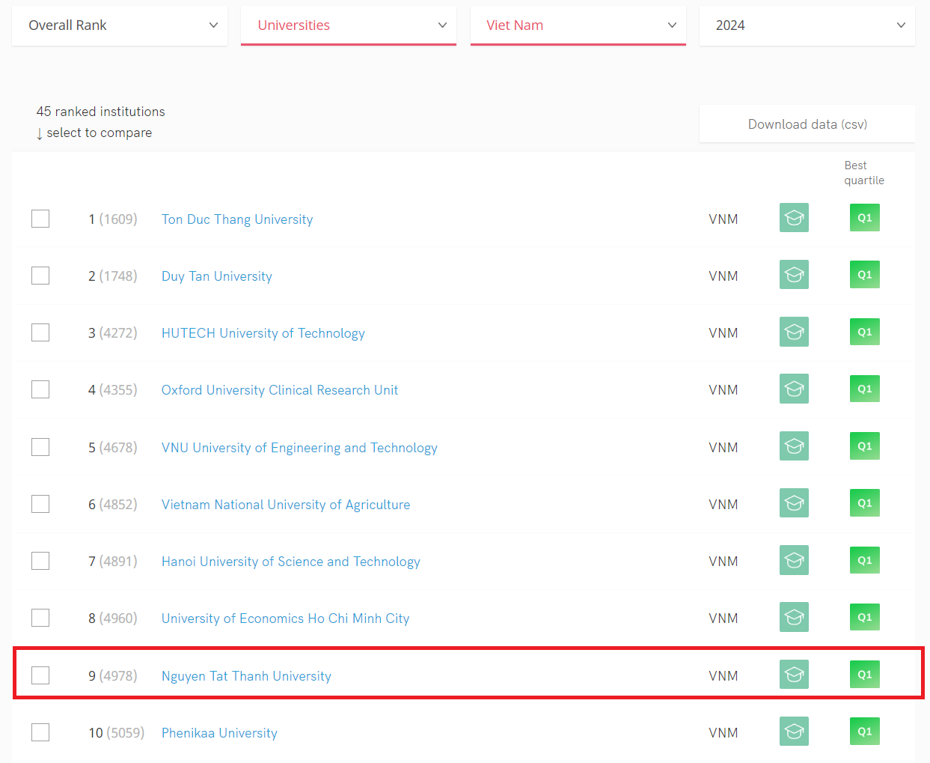This screenshot has height=763, width=930.
Task: Click university icon in Duy Tan University row
Action: click(x=794, y=275)
